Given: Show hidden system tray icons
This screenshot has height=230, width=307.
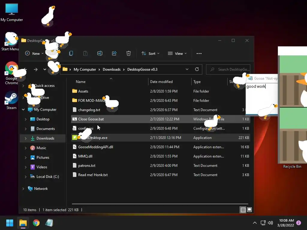Looking at the screenshot, I should (x=255, y=223).
